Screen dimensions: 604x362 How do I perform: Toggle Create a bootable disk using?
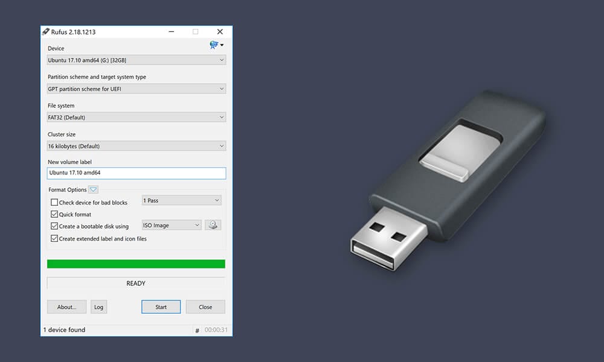[x=54, y=226]
